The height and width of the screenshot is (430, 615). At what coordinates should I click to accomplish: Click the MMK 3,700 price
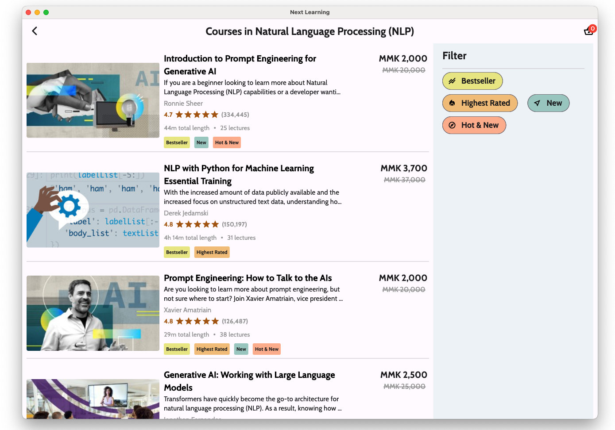point(404,168)
